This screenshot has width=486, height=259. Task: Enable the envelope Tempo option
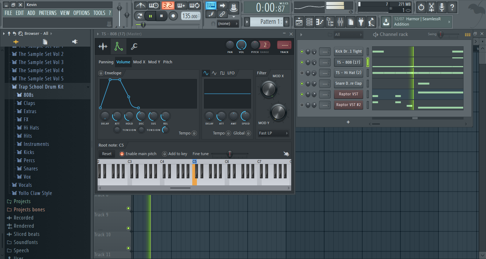pyautogui.click(x=194, y=133)
